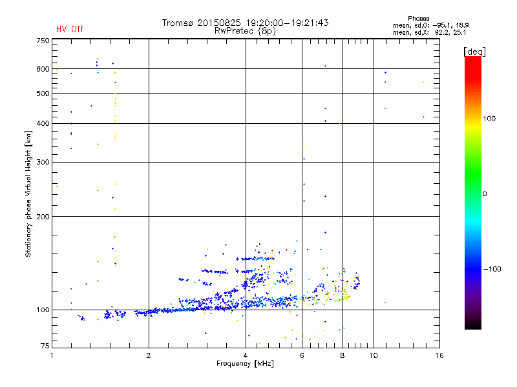This screenshot has height=387, width=517.
Task: Click the x-axis '4' tick label
Action: click(246, 355)
